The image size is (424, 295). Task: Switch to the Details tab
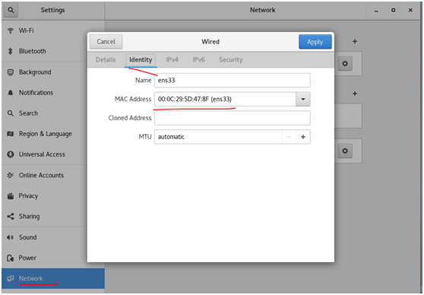tap(106, 60)
